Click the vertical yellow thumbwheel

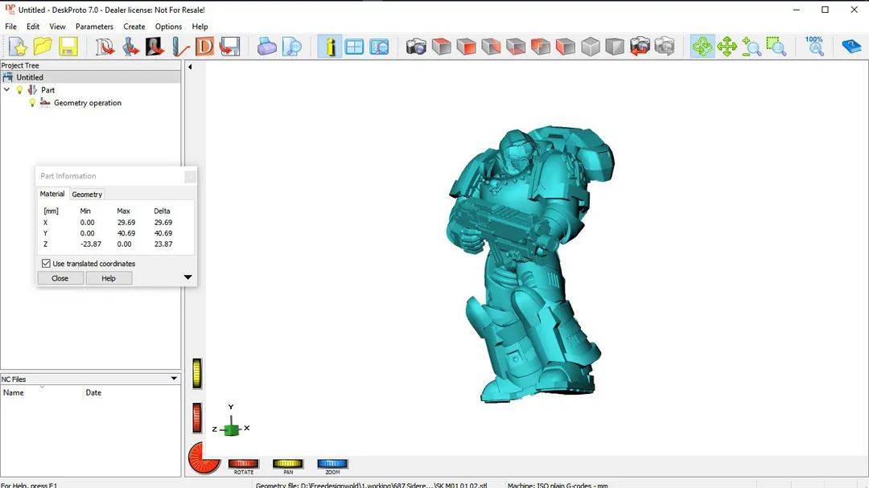pyautogui.click(x=197, y=373)
